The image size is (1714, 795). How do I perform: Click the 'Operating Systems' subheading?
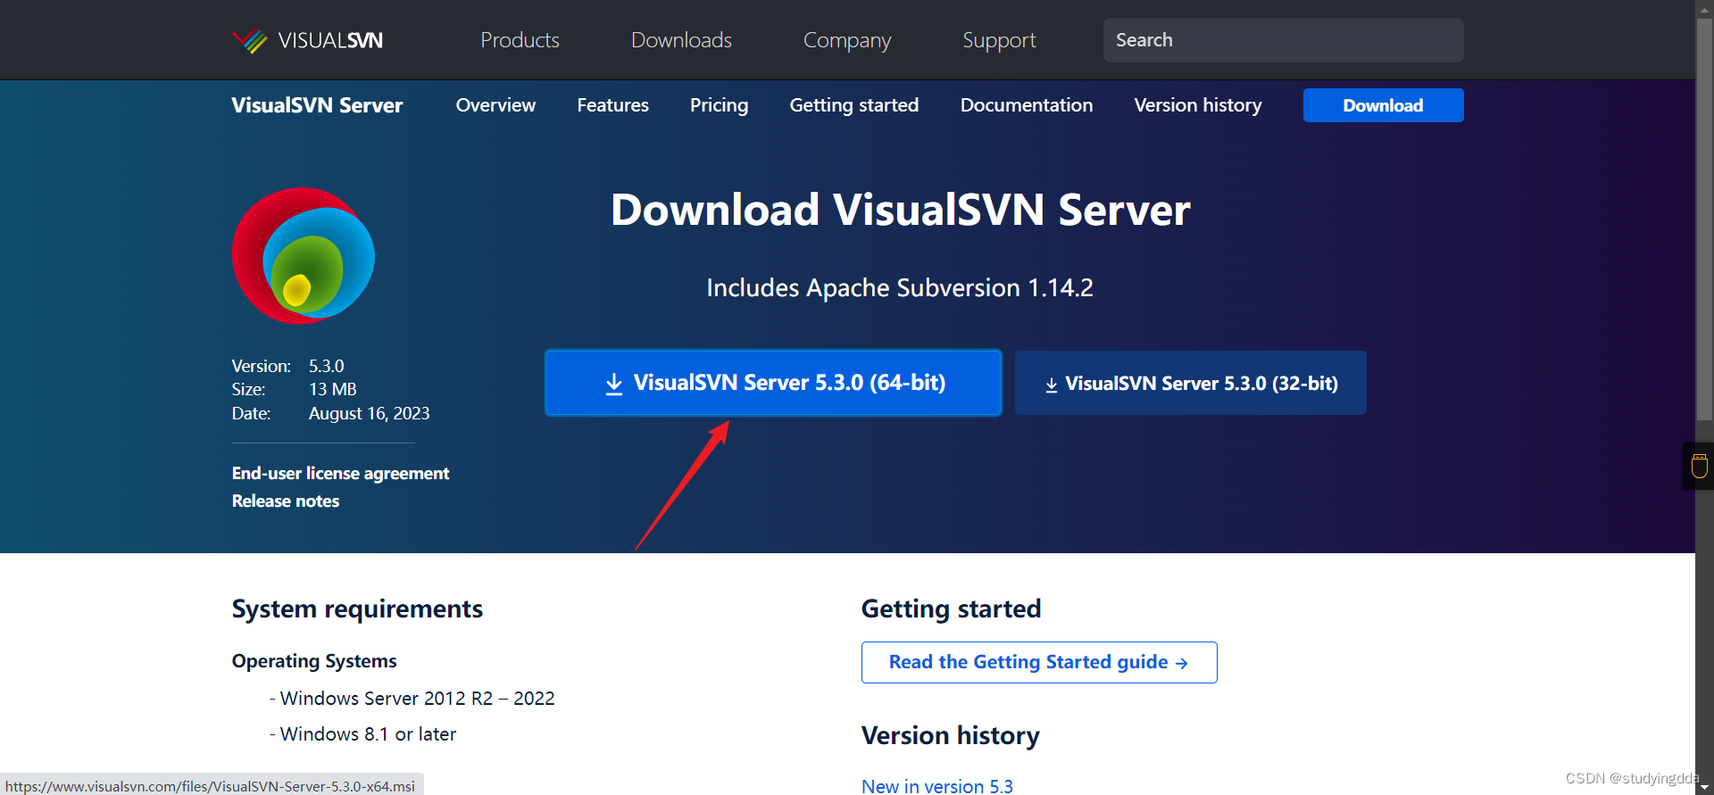tap(314, 661)
